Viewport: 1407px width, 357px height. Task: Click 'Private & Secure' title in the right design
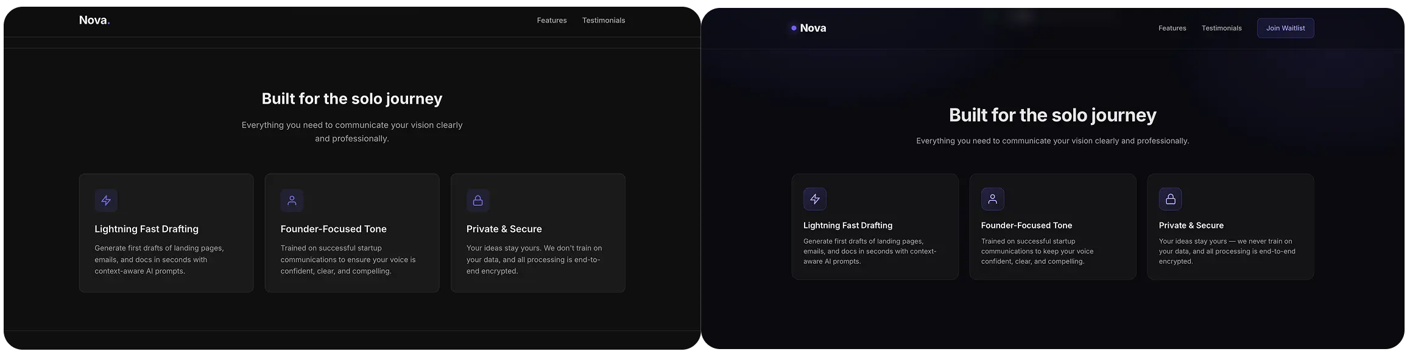click(x=1191, y=225)
